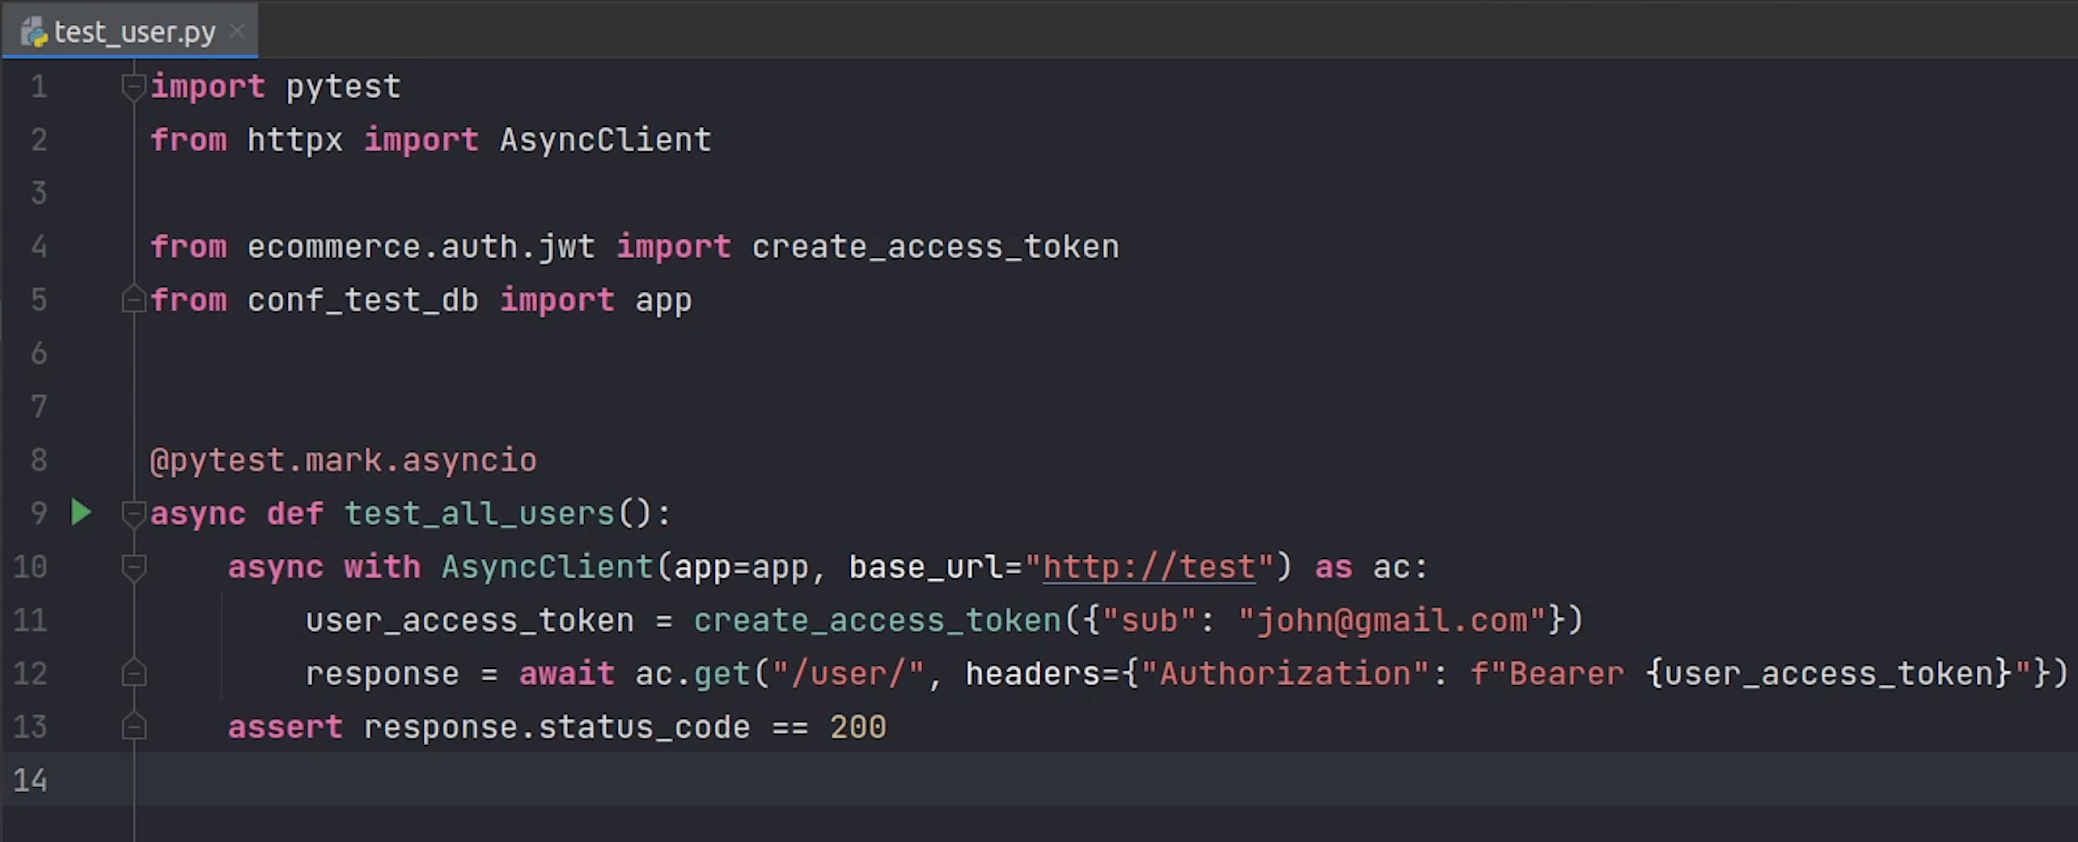This screenshot has width=2078, height=842.
Task: Click line number 14 in the gutter
Action: pyautogui.click(x=31, y=781)
